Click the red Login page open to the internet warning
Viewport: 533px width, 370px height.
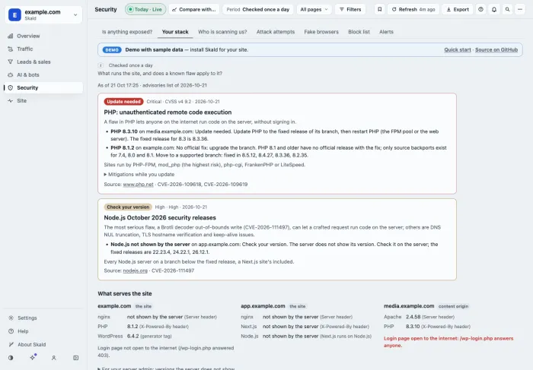point(448,342)
